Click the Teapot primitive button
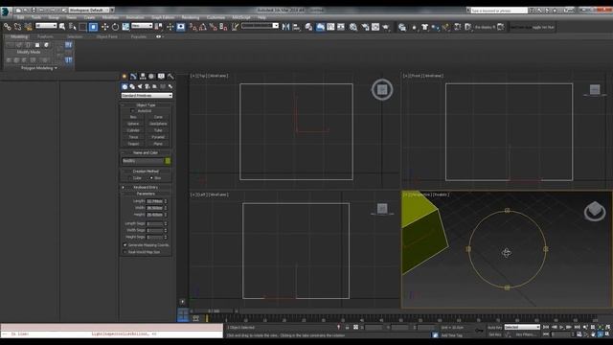Viewport: 613px width, 345px height. (x=133, y=144)
